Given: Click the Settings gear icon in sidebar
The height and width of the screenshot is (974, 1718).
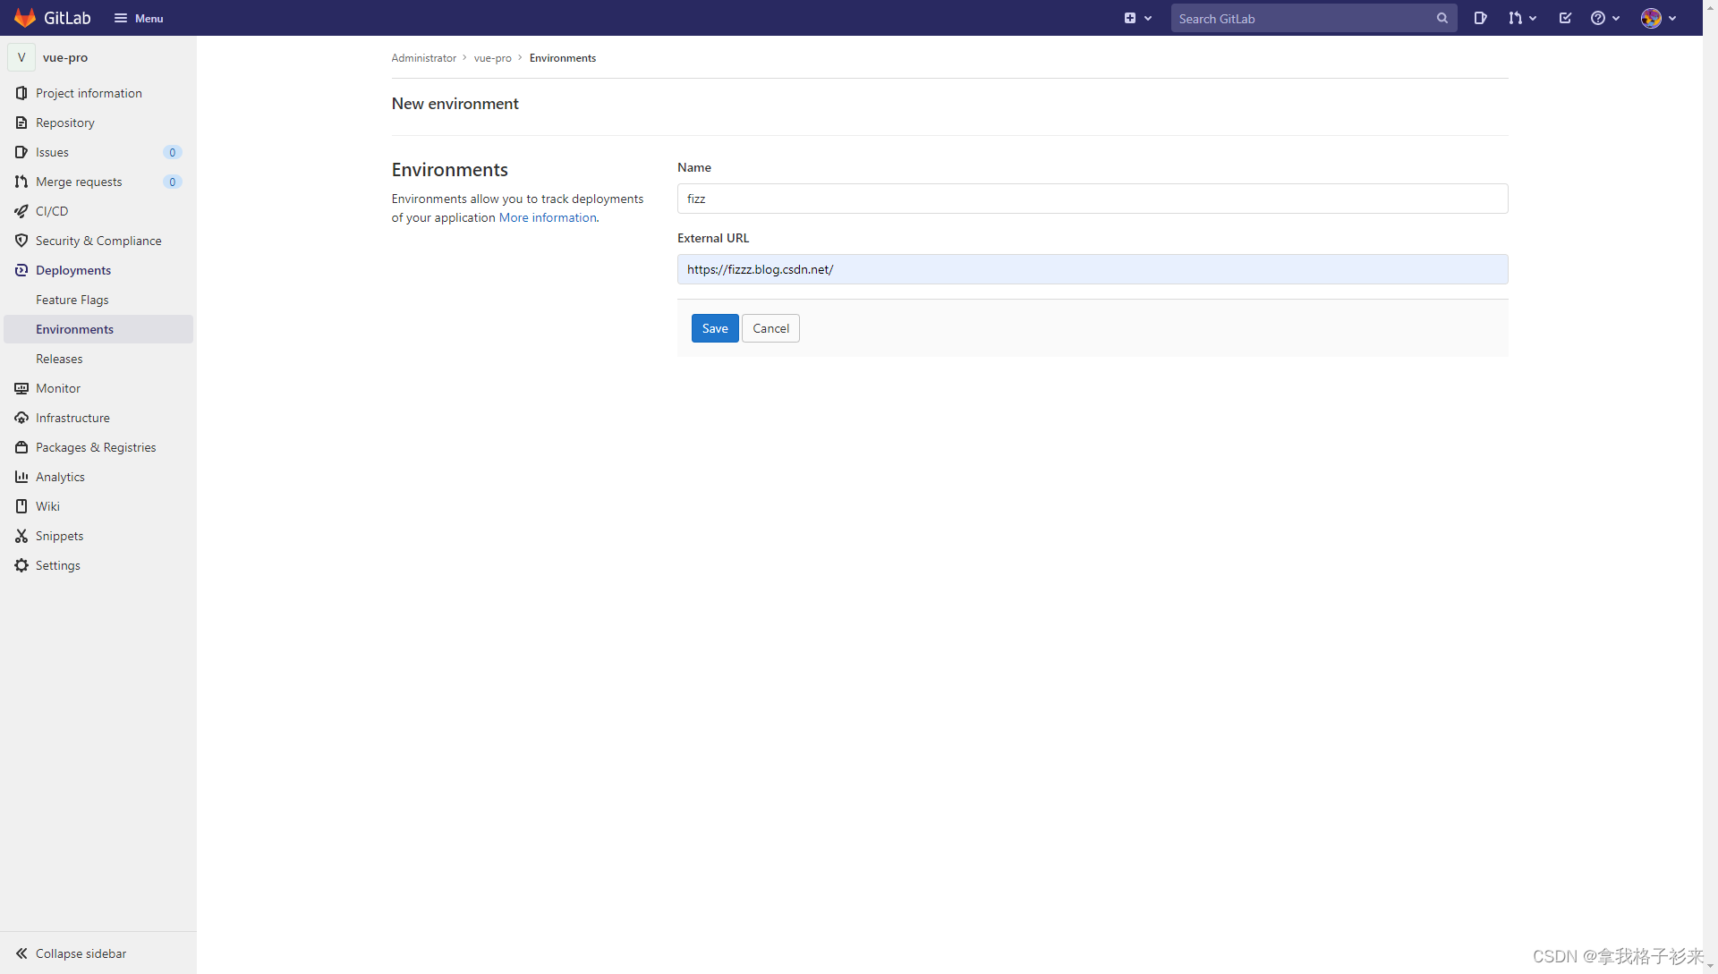Looking at the screenshot, I should [21, 565].
